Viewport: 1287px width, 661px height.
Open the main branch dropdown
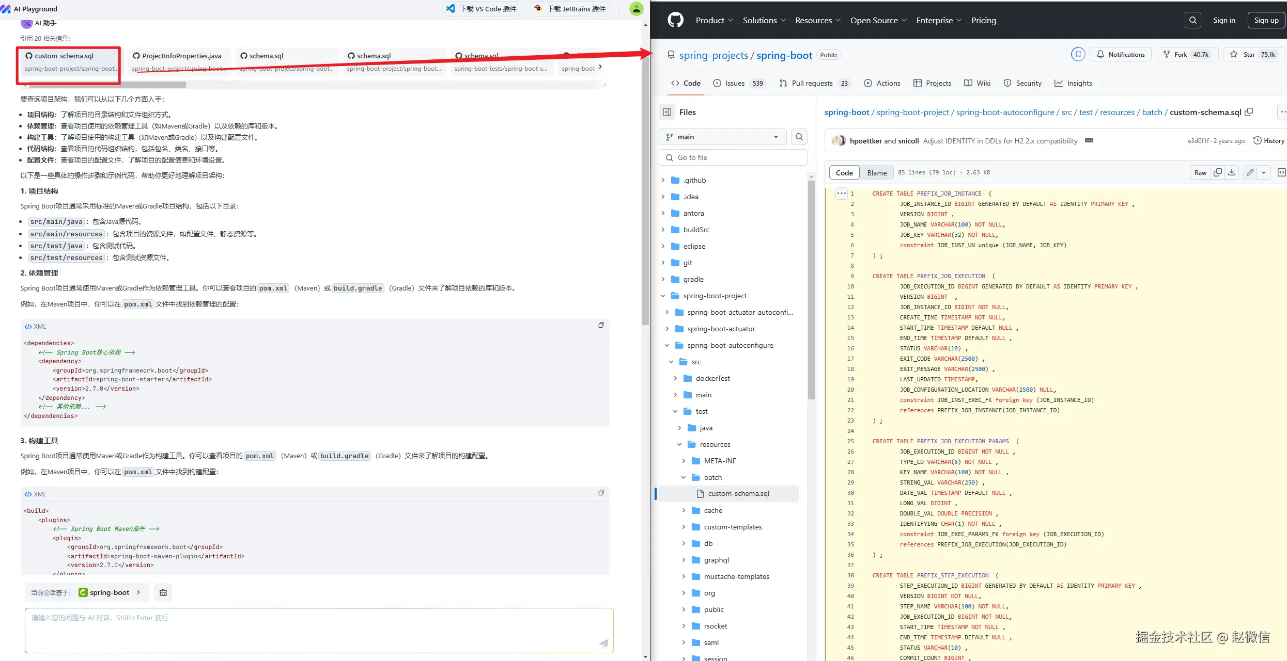pos(722,137)
